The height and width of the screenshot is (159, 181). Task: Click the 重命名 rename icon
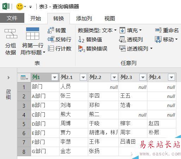pyautogui.click(x=158, y=30)
